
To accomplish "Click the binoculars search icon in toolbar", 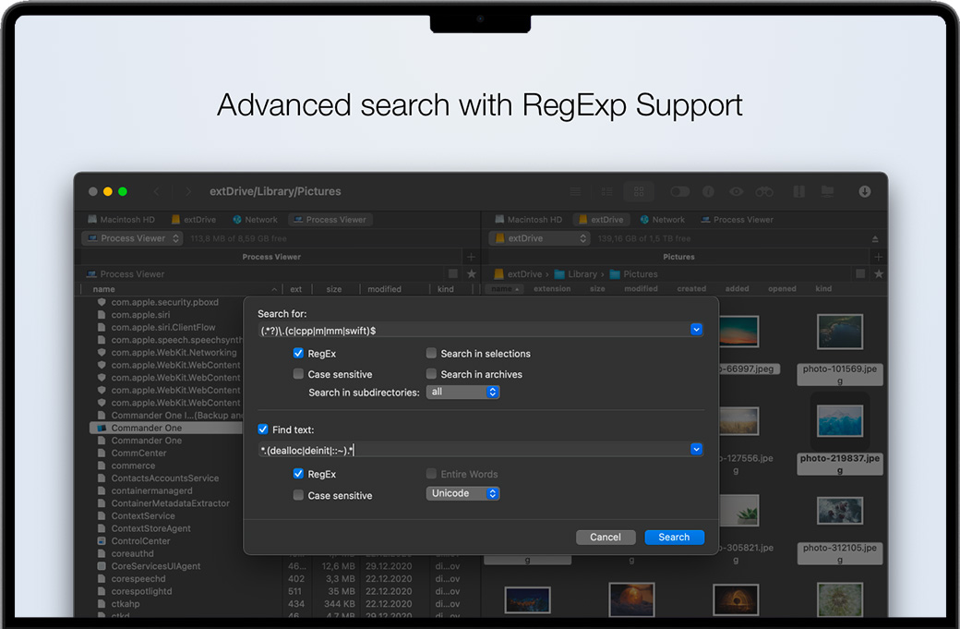I will pyautogui.click(x=764, y=191).
